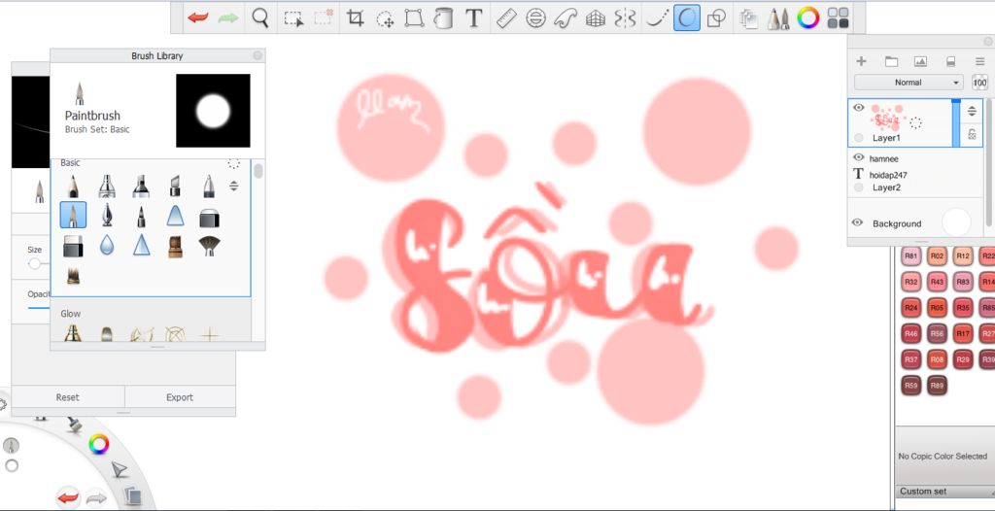Screen dimensions: 995x511
Task: Click the Brush Library scrollbar
Action: point(258,171)
